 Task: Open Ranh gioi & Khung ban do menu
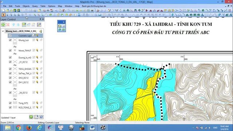(x=94, y=6)
